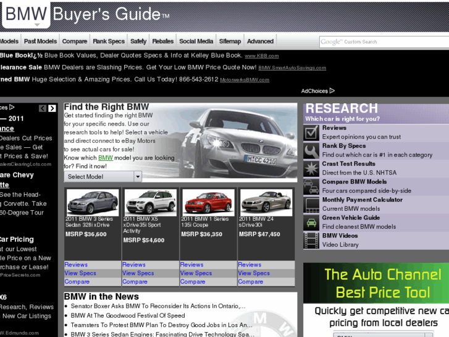Open Reviews for the BMW X5
Image resolution: width=449 pixels, height=337 pixels.
(134, 265)
